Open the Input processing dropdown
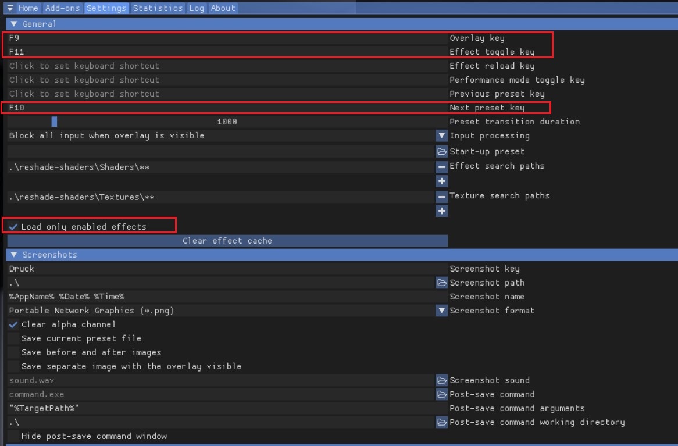 pyautogui.click(x=442, y=135)
